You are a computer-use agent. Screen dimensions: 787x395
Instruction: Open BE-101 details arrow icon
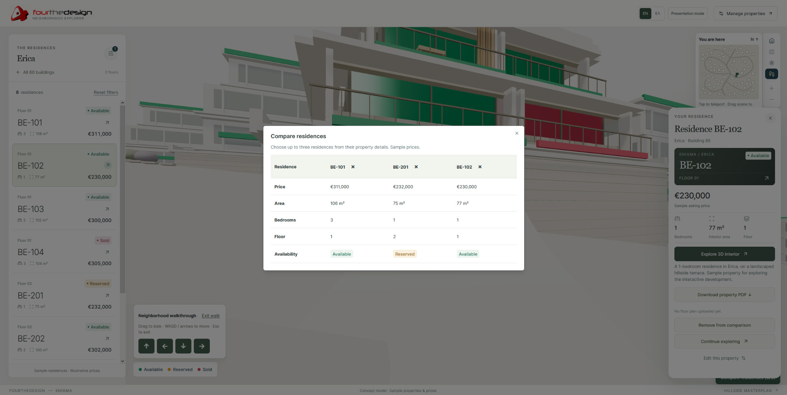click(107, 123)
